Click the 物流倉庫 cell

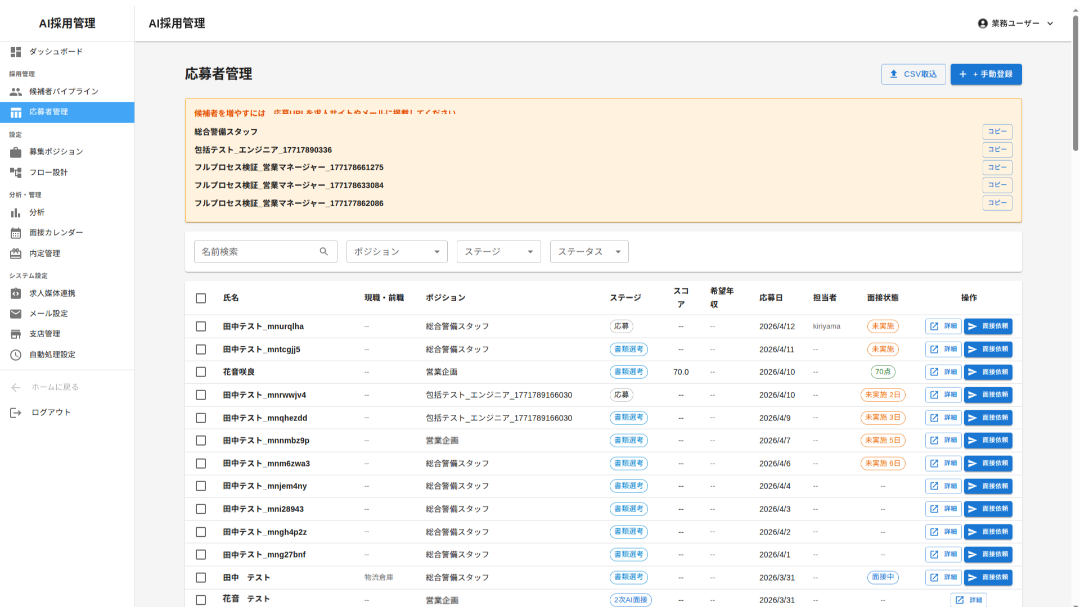[379, 578]
